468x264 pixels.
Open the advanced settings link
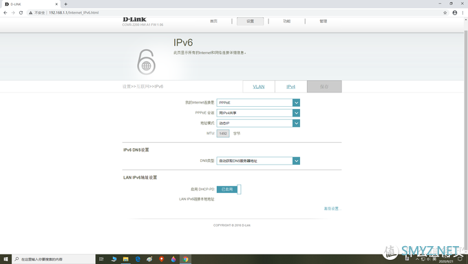click(332, 208)
